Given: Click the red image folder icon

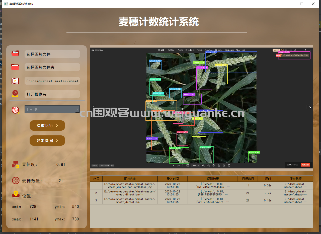Looking at the screenshot, I should click(x=15, y=67).
